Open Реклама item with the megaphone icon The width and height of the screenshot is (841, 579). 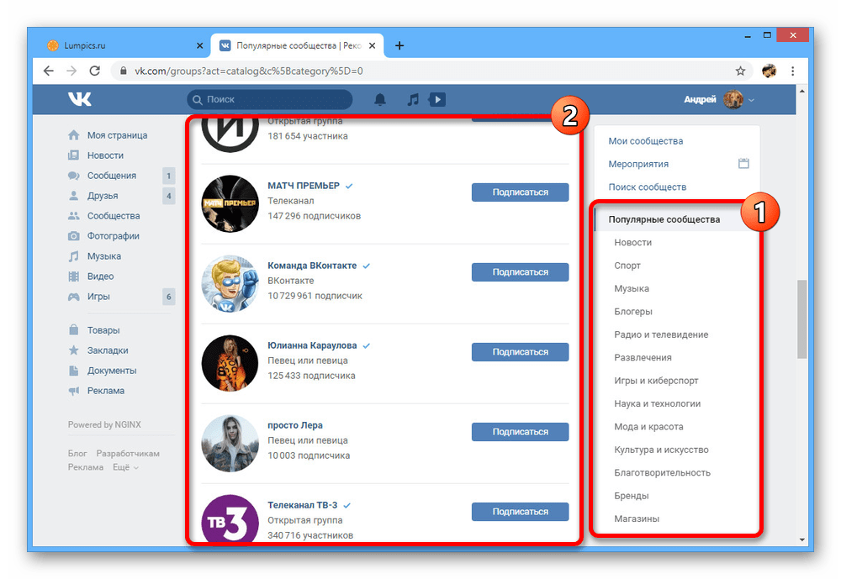pyautogui.click(x=106, y=391)
